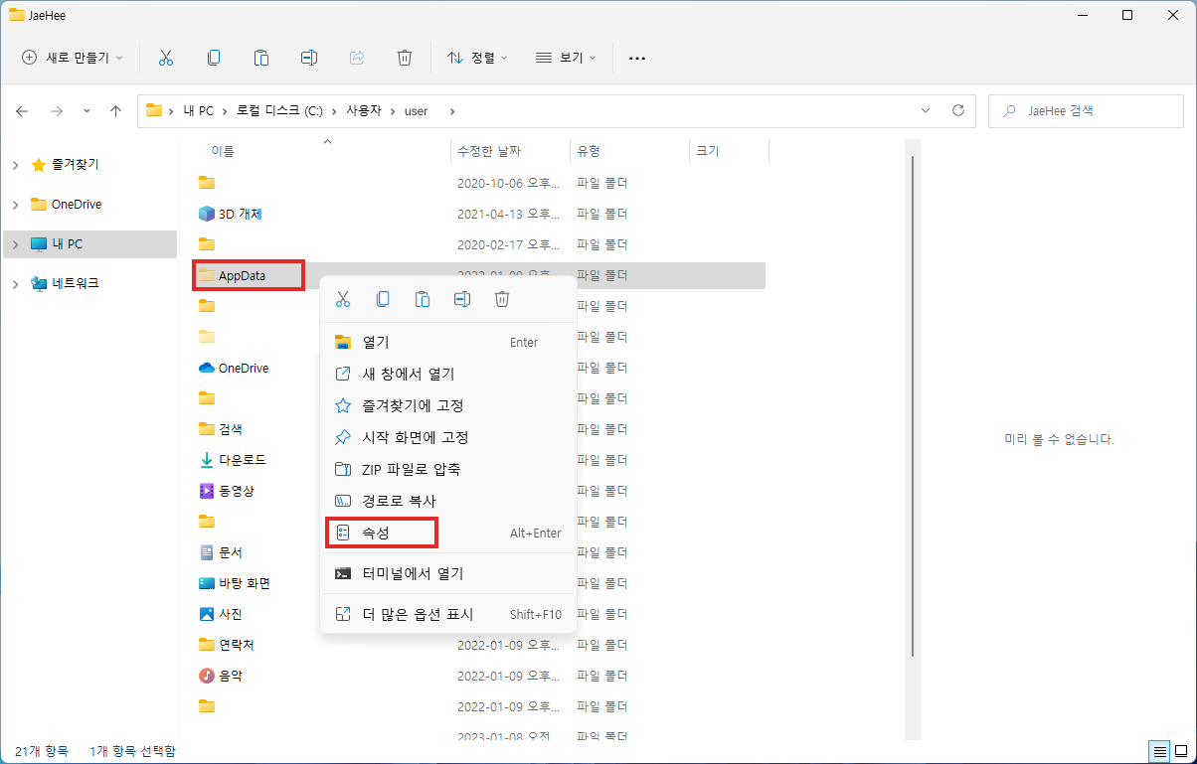Open 속성 from the context menu

coord(448,533)
